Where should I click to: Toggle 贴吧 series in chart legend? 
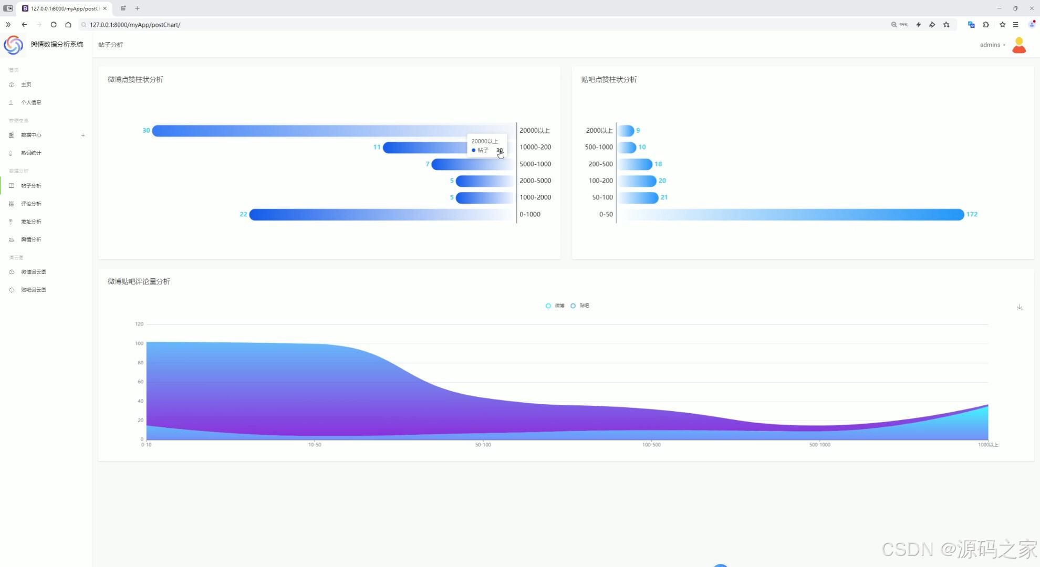coord(580,306)
